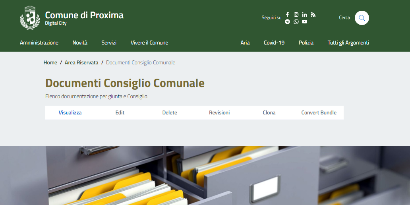Click the LinkedIn icon in header
Screen dimensions: 410x205
[x=304, y=15]
